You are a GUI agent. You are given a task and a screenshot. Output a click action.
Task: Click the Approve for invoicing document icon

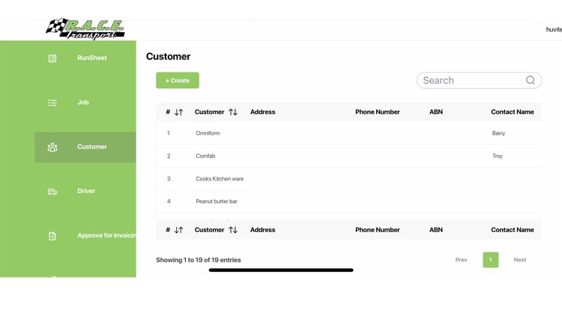tap(52, 236)
